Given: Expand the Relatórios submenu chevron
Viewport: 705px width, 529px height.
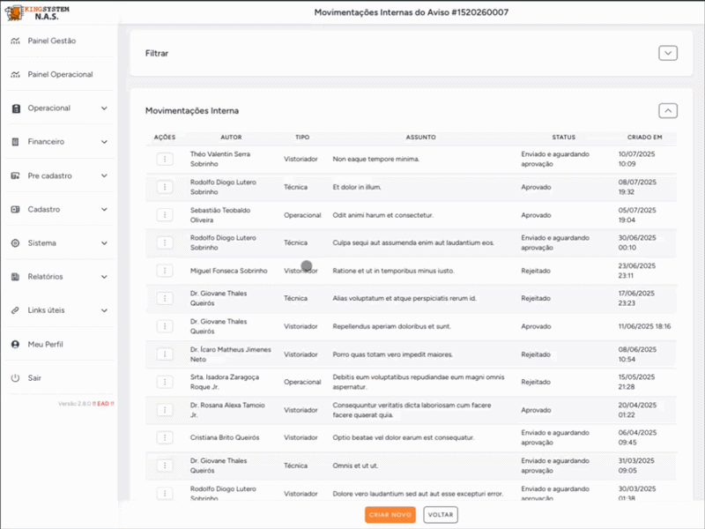Looking at the screenshot, I should point(104,277).
